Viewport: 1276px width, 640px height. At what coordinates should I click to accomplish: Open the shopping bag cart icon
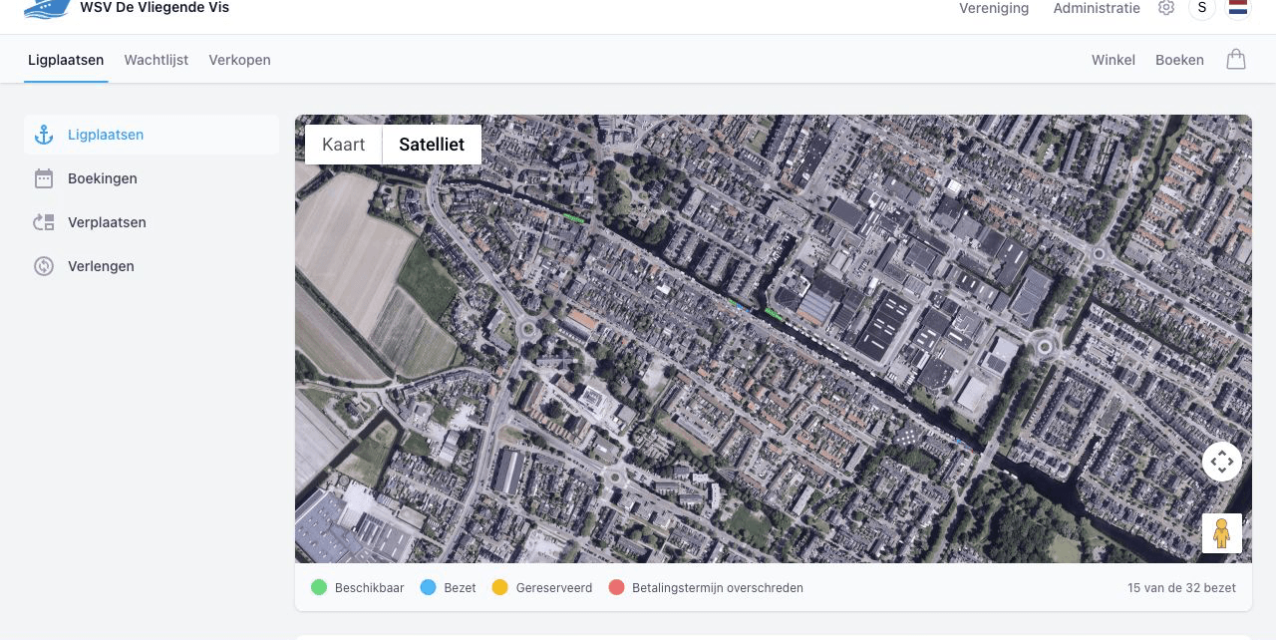1236,59
